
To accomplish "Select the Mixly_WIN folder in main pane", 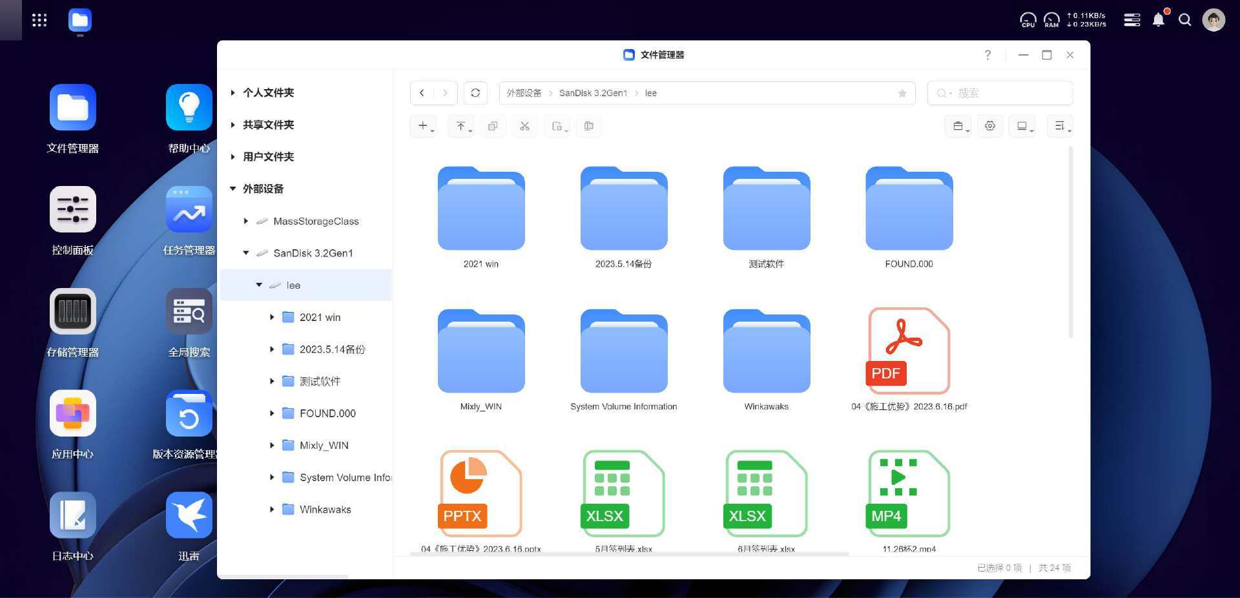I will click(x=481, y=351).
